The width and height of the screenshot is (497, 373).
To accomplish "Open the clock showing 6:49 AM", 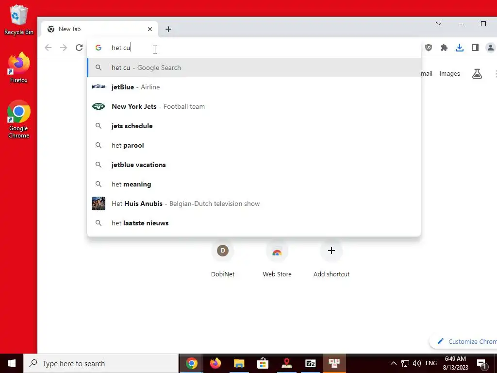I will pos(455,363).
